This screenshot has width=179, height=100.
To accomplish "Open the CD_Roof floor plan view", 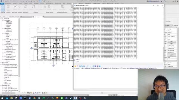I will coord(9,25).
